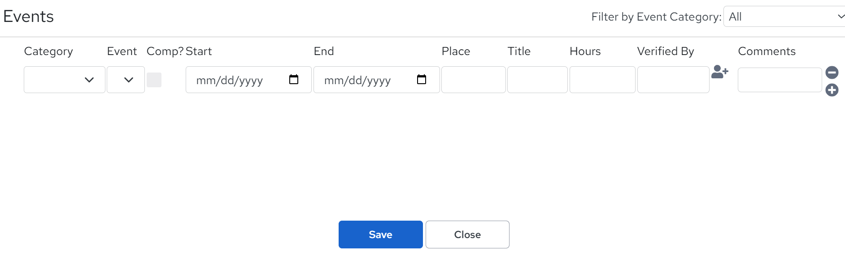Open the Start date calendar picker
Screen dimensions: 845x256
(294, 80)
